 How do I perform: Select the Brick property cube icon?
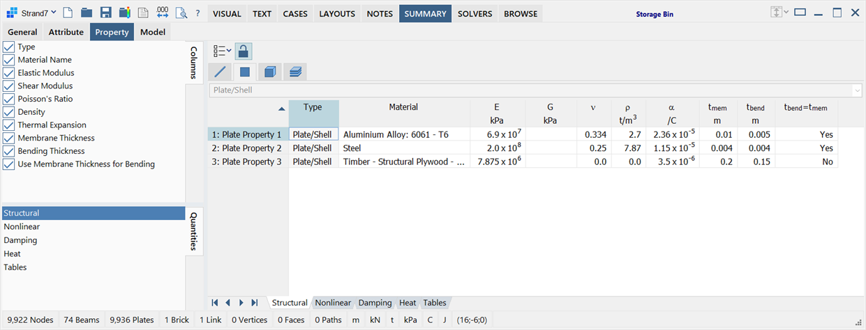(269, 71)
